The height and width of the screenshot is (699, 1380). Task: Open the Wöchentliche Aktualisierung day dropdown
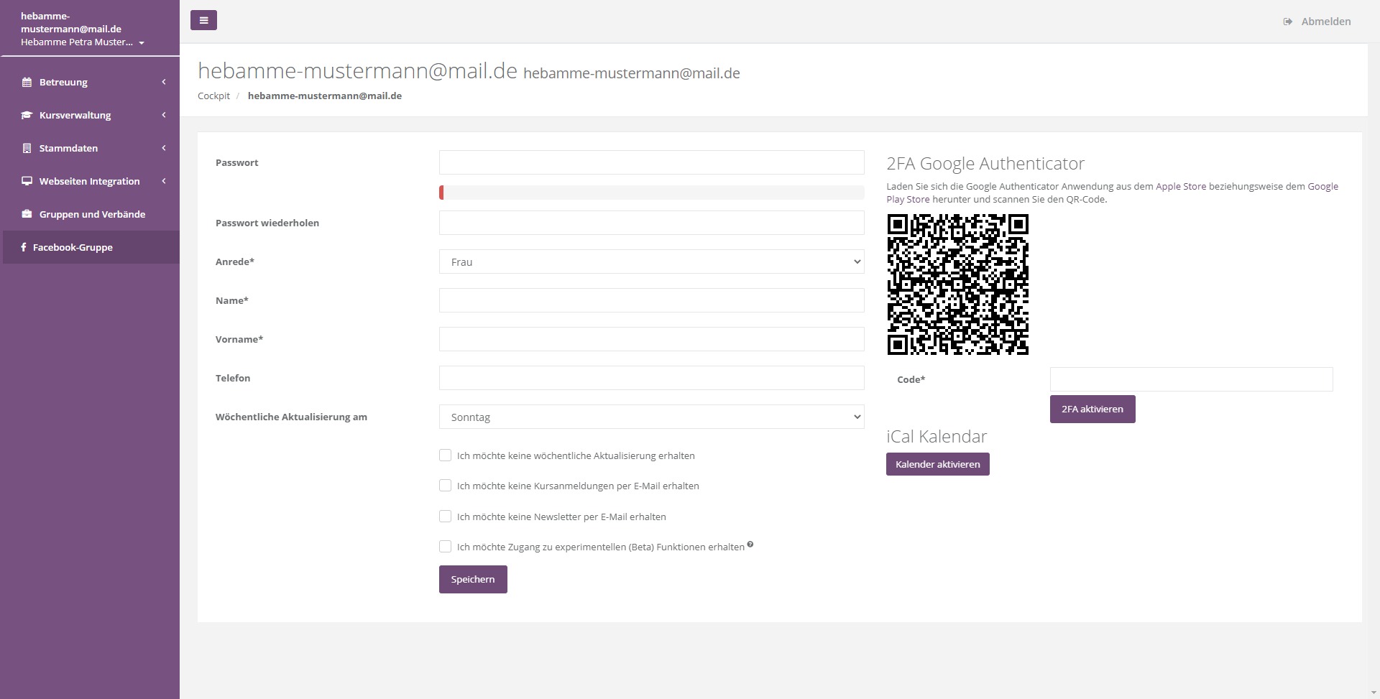point(651,417)
